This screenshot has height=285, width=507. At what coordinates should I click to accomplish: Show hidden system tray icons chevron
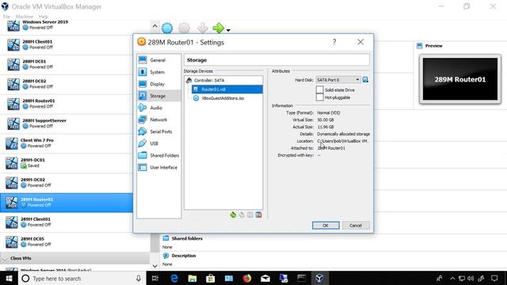pos(452,278)
